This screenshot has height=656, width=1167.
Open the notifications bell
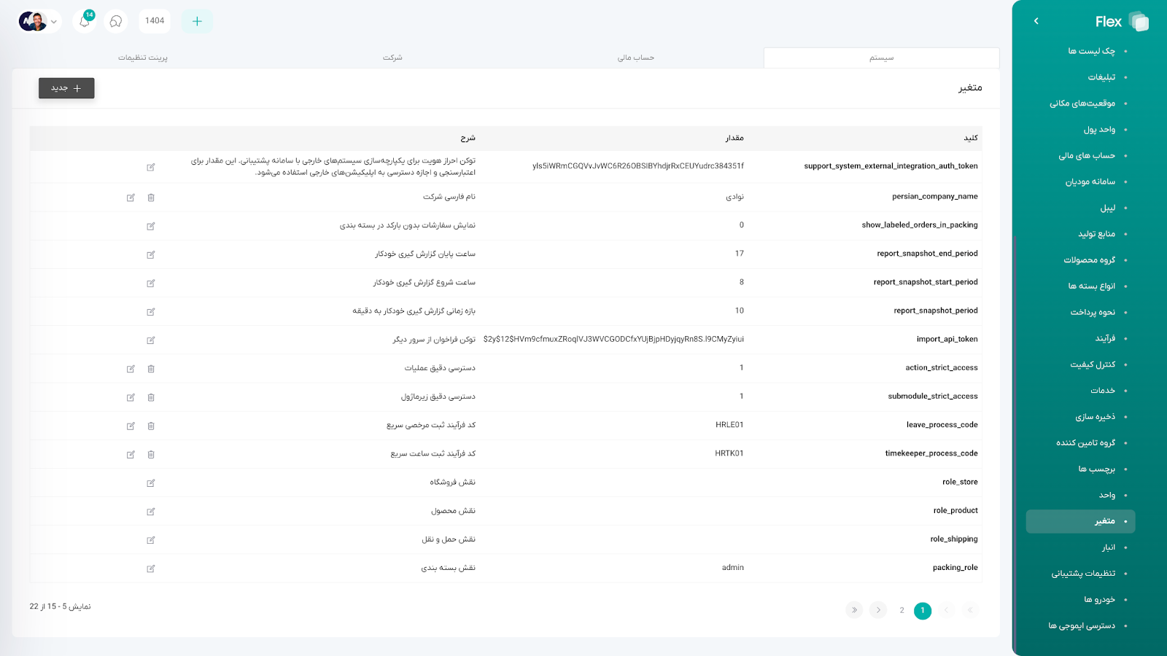tap(85, 21)
